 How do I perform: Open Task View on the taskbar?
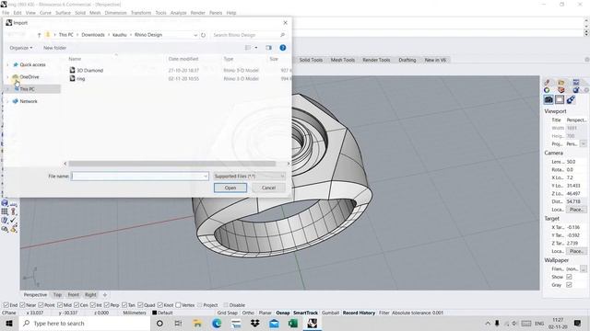coord(178,324)
